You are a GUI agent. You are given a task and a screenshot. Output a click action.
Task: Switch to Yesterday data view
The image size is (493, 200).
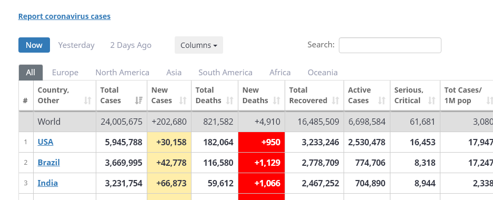[x=76, y=45]
